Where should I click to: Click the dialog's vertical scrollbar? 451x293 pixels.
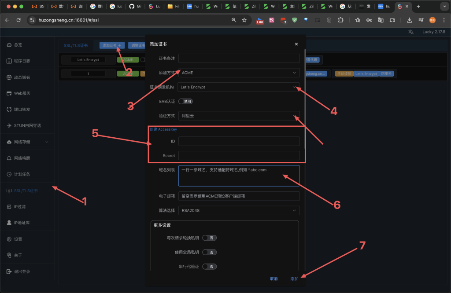pyautogui.click(x=305, y=88)
